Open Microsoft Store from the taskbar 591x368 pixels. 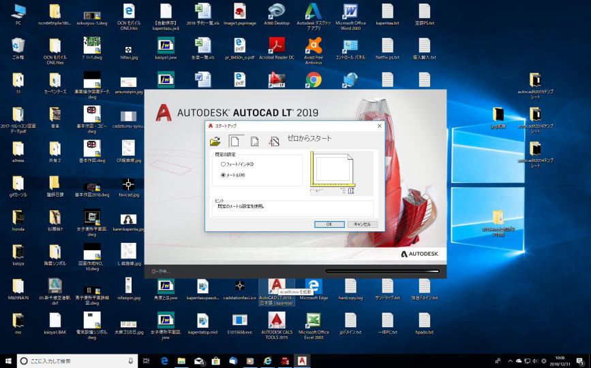click(215, 361)
